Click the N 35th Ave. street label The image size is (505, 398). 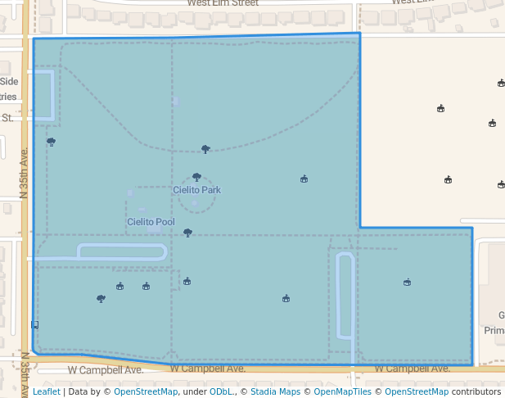click(x=25, y=173)
